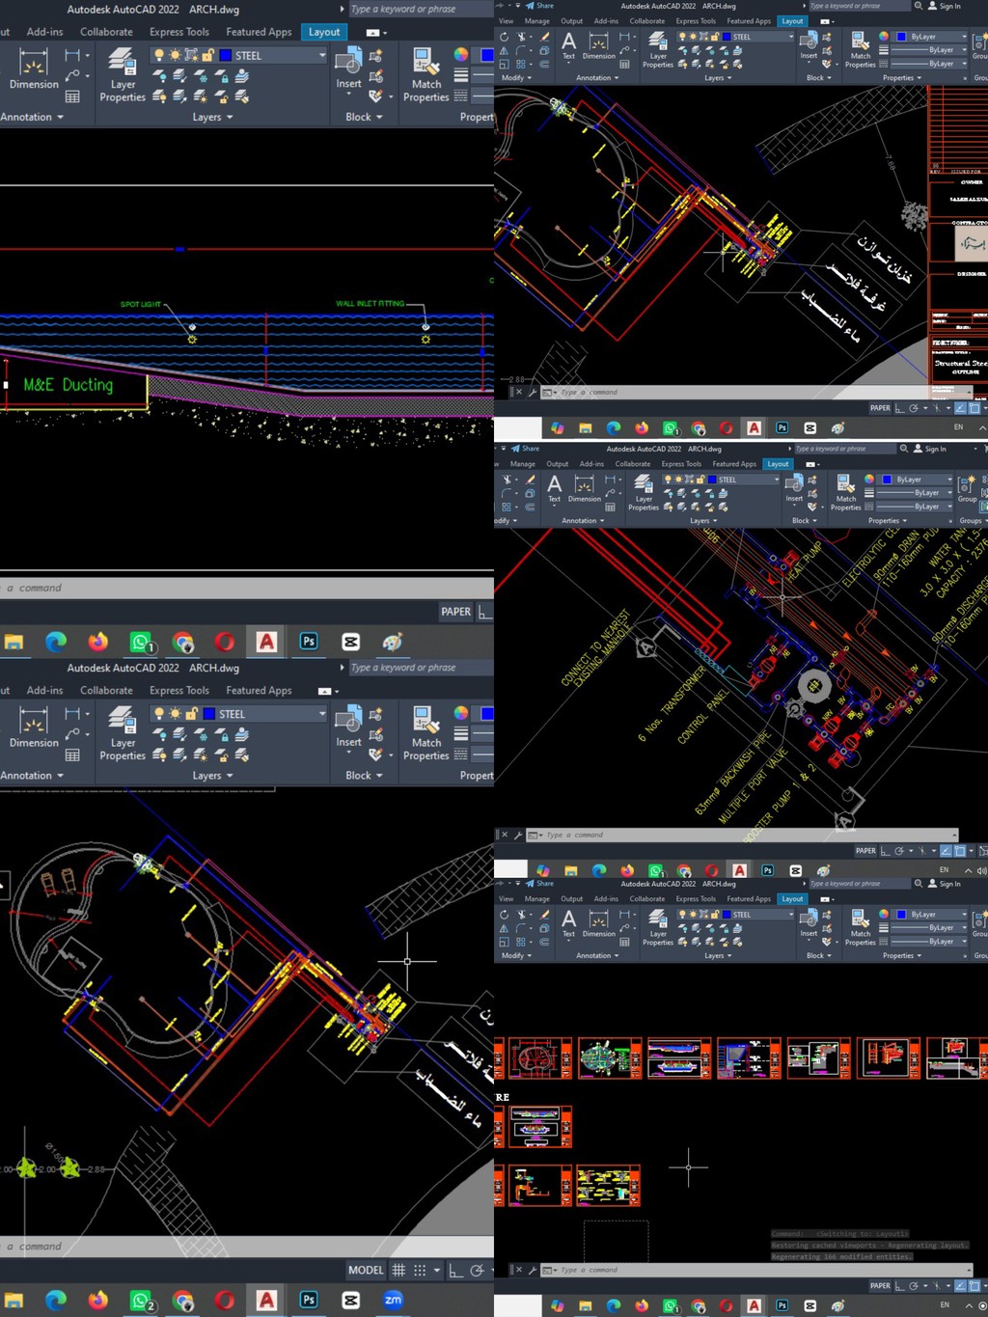Viewport: 988px width, 1317px height.
Task: Open View tab in Arabic-text plan window
Action: [x=506, y=21]
